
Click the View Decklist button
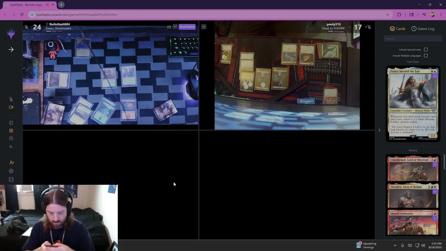(x=187, y=27)
